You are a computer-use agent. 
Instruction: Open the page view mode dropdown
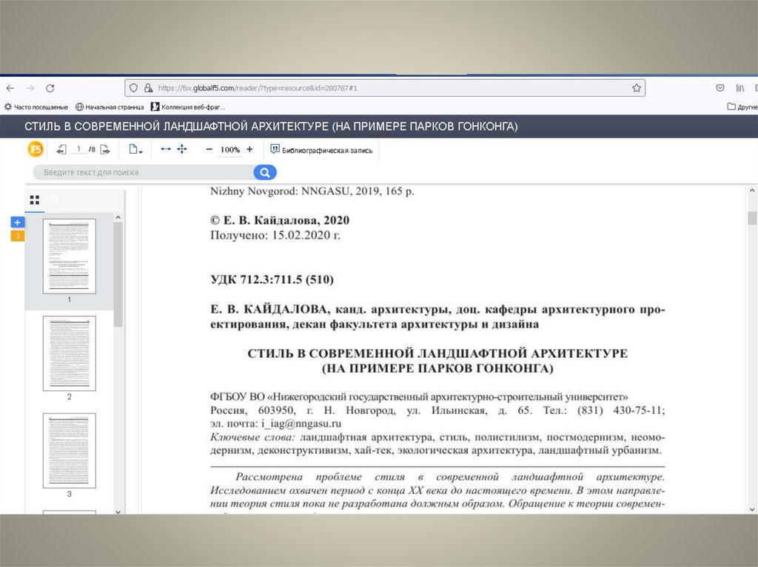coord(135,150)
